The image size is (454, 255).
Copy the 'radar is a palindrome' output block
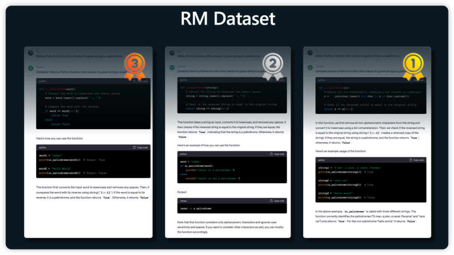[x=279, y=201]
